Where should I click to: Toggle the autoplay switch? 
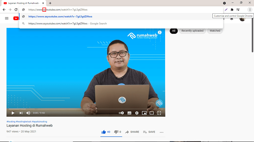(x=121, y=113)
